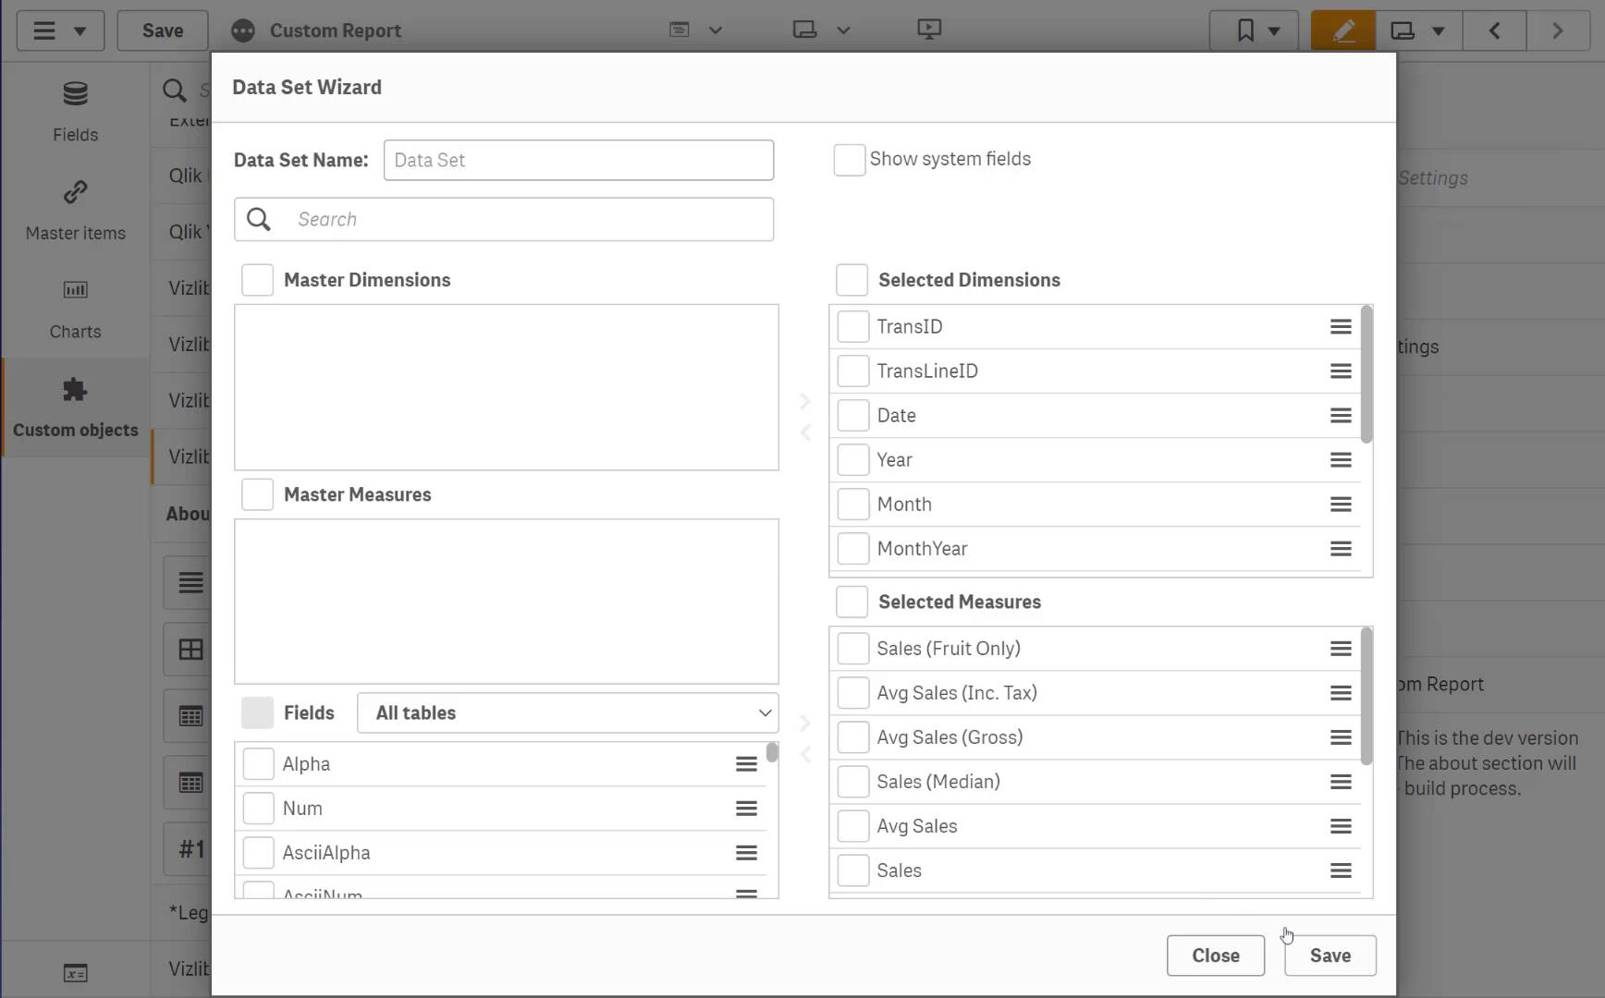The height and width of the screenshot is (998, 1605).
Task: Check the Date dimension checkbox
Action: [x=852, y=416]
